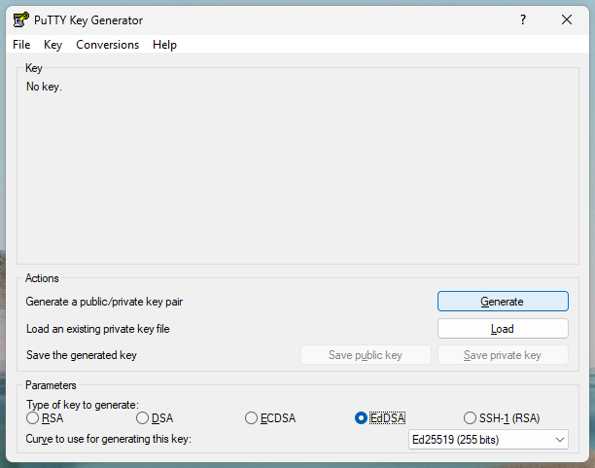Open the Key menu
Viewport: 595px width, 468px height.
pos(52,45)
